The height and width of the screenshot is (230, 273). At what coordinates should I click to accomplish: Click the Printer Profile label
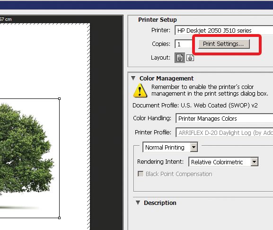[153, 133]
